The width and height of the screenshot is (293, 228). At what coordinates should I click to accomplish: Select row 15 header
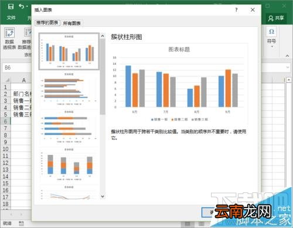coord(5,184)
